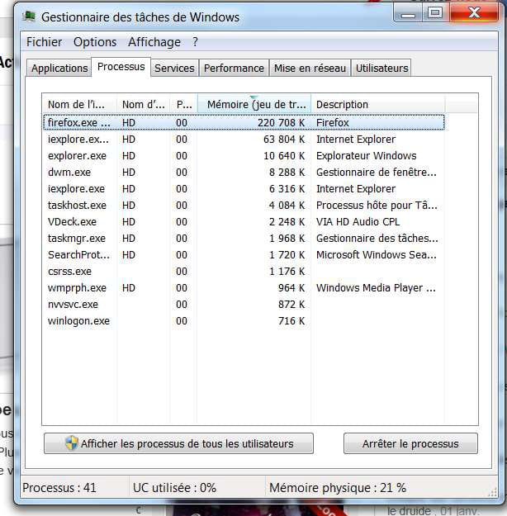Select the SearchProt... process row
The width and height of the screenshot is (507, 516).
tap(244, 255)
